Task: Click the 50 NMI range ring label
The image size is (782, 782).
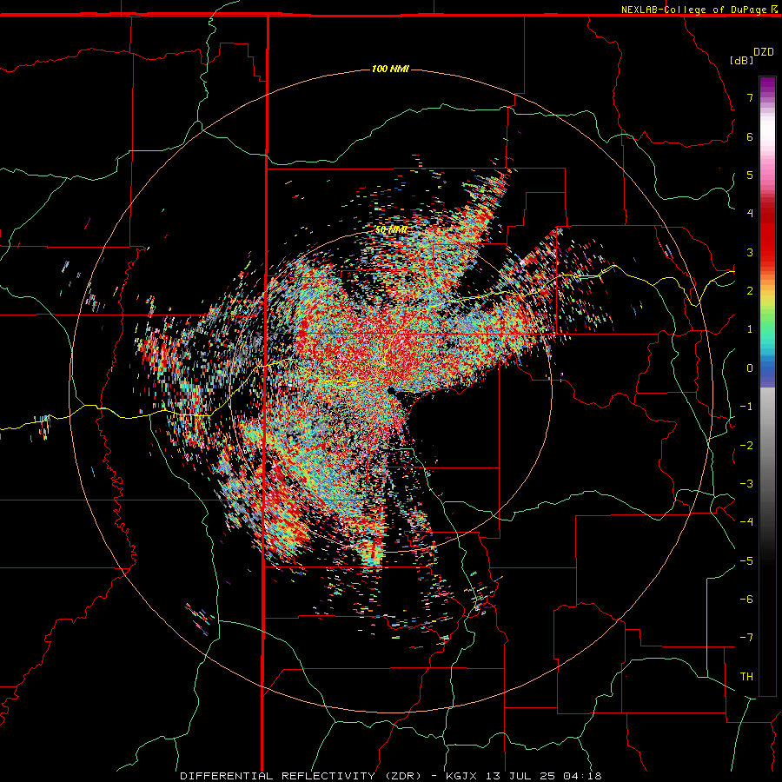Action: 392,229
